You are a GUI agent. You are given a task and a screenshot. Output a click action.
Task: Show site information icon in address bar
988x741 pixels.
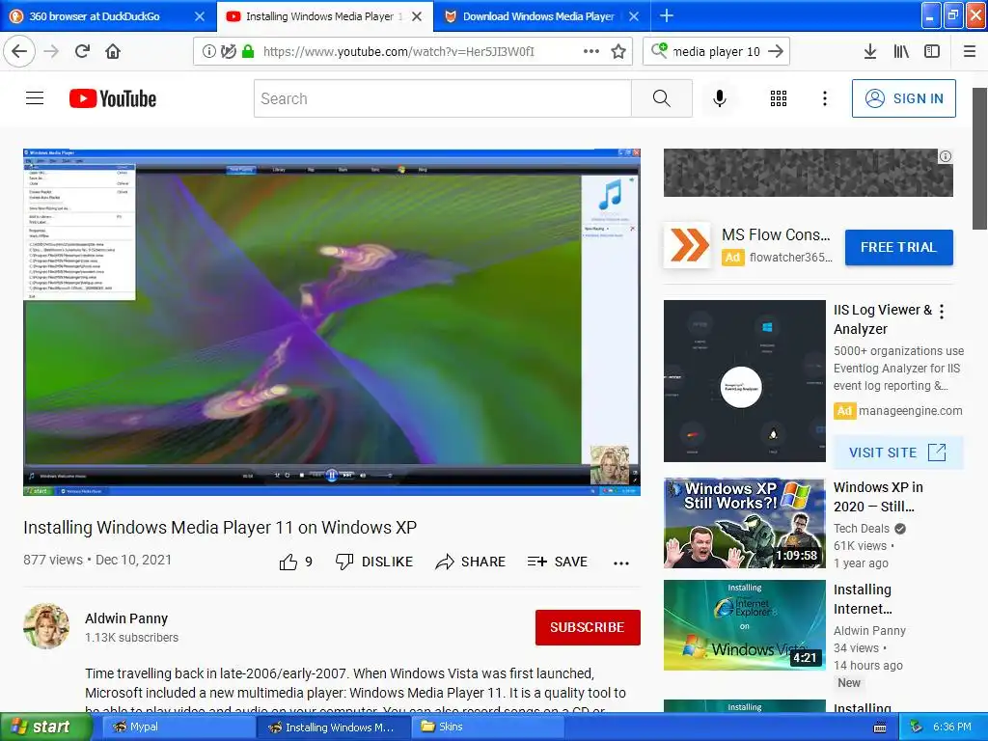pyautogui.click(x=209, y=51)
